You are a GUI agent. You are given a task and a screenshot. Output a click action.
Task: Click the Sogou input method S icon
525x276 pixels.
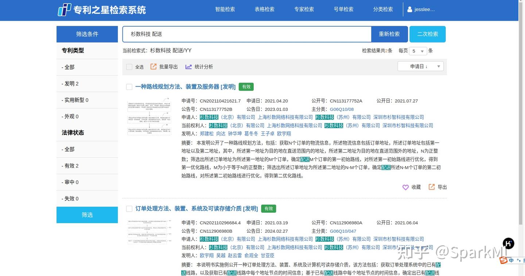[503, 260]
